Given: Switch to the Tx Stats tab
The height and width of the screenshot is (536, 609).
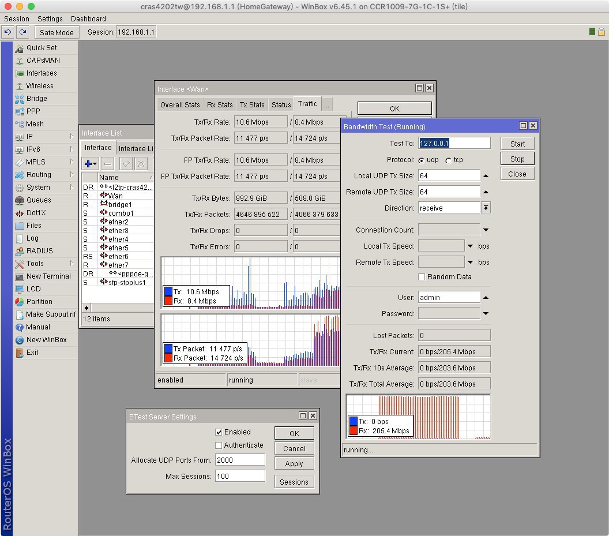Looking at the screenshot, I should tap(252, 105).
